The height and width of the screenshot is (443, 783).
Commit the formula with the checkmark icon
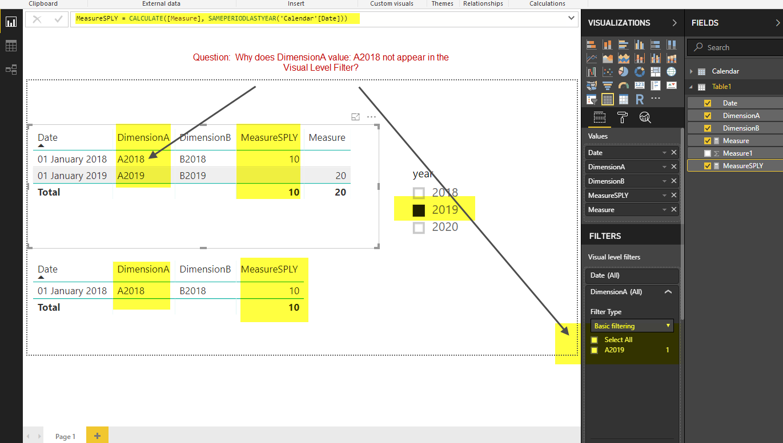(58, 19)
